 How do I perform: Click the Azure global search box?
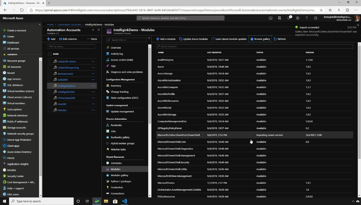(x=180, y=18)
